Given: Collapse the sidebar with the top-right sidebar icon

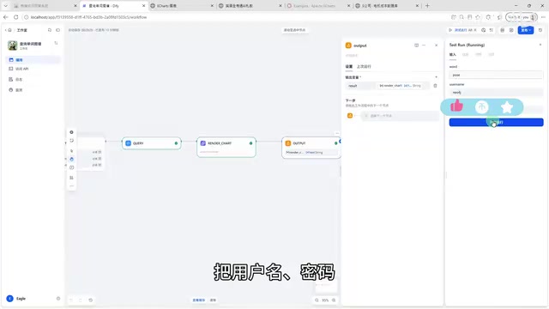Looking at the screenshot, I should click(x=57, y=30).
